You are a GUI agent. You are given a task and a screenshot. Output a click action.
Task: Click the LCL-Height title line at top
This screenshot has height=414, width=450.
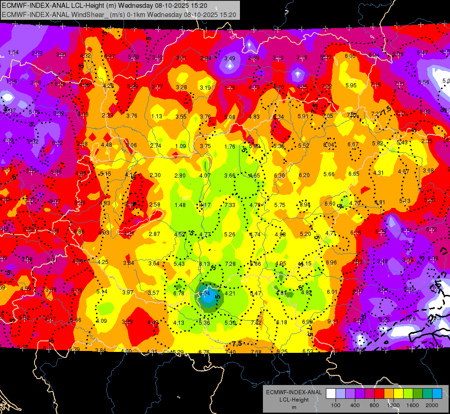[105, 6]
